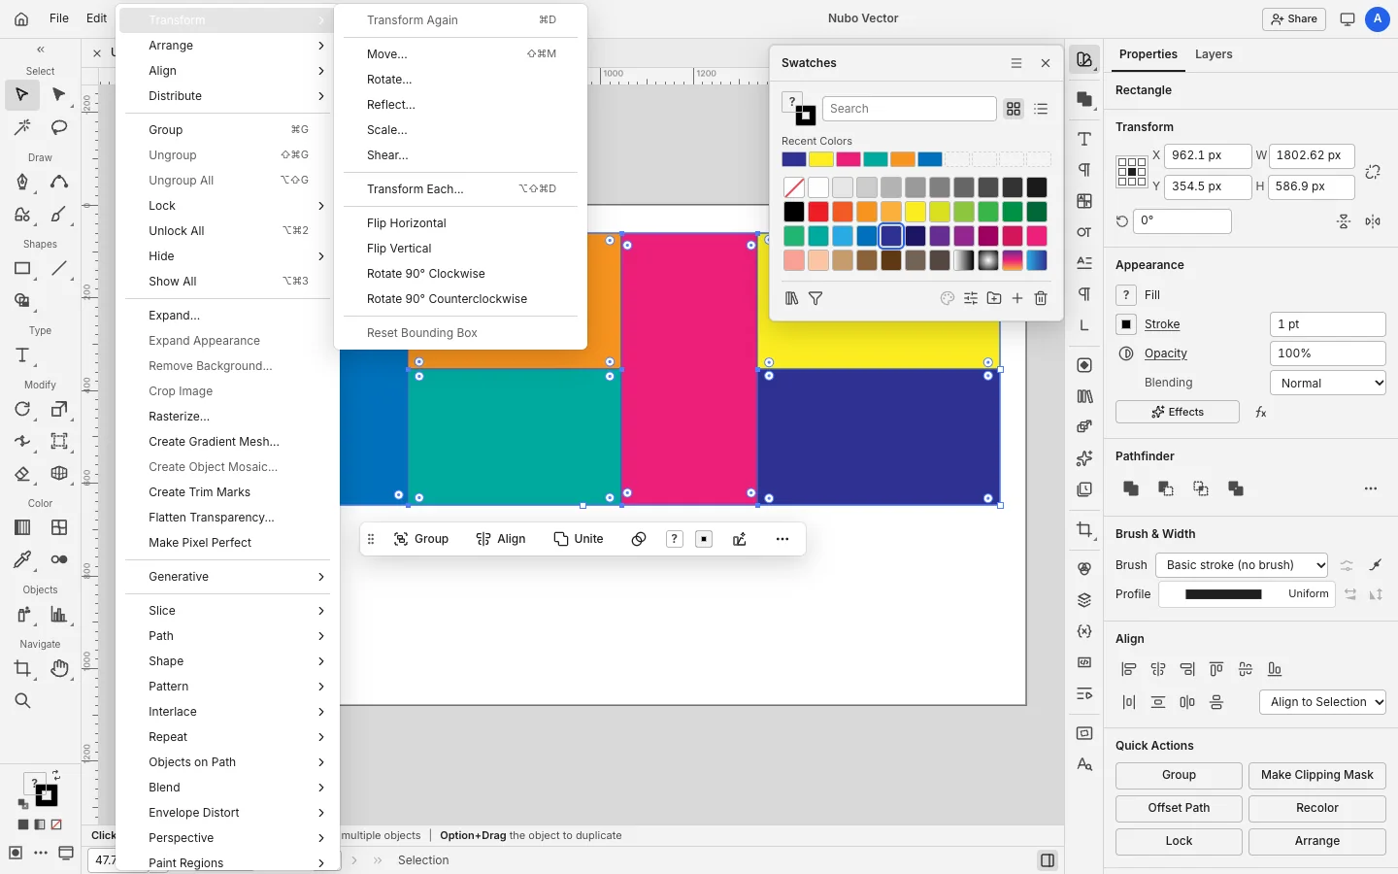Click the Effects button
The image size is (1398, 874).
point(1177,412)
